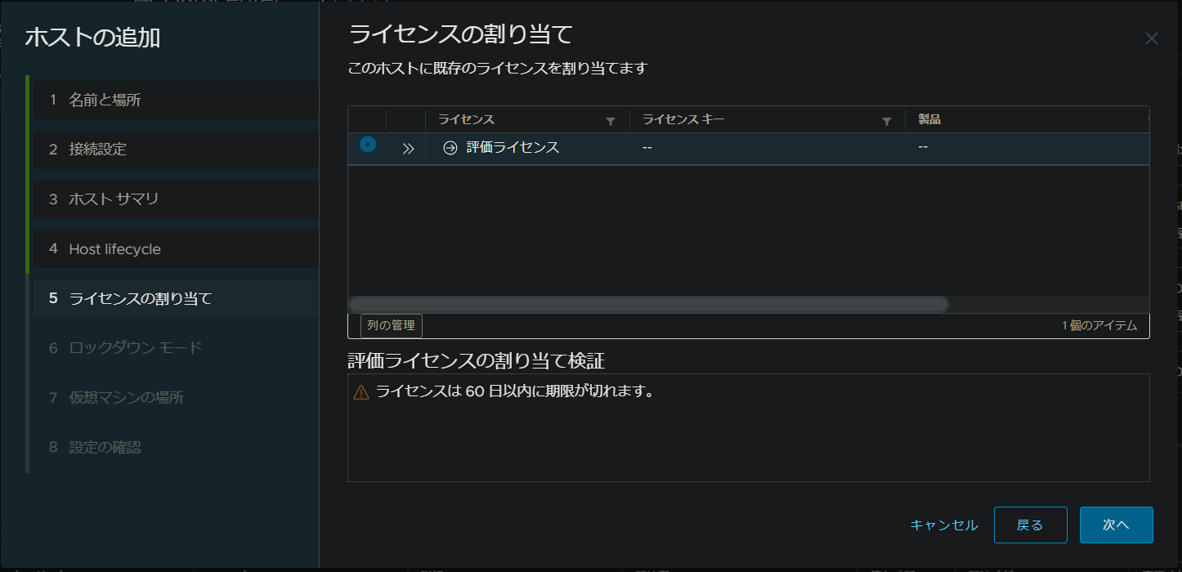The image size is (1182, 572).
Task: Click the warning triangle beside the expiration message
Action: coord(360,391)
